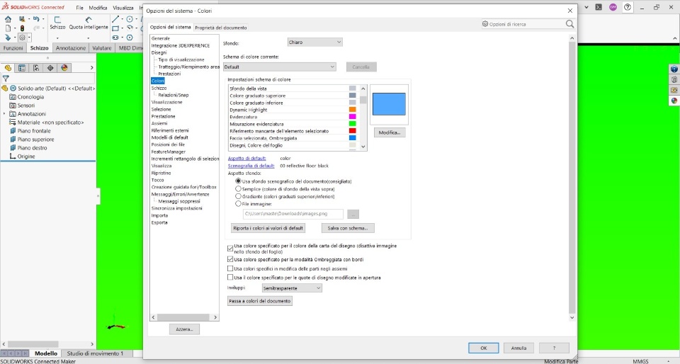Click the search magnifier in options dialog

tap(569, 24)
